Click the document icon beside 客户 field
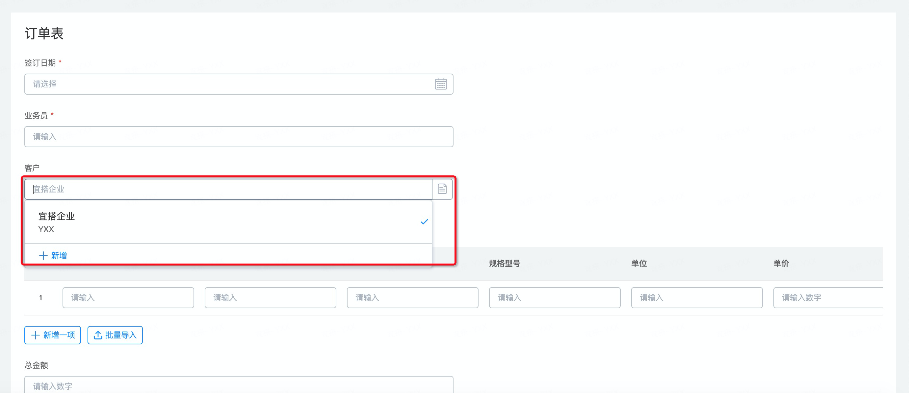The height and width of the screenshot is (393, 909). [442, 189]
